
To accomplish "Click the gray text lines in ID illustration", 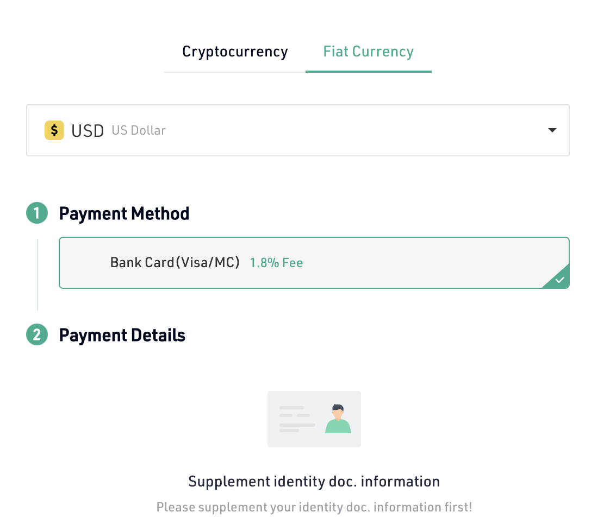I will (296, 419).
